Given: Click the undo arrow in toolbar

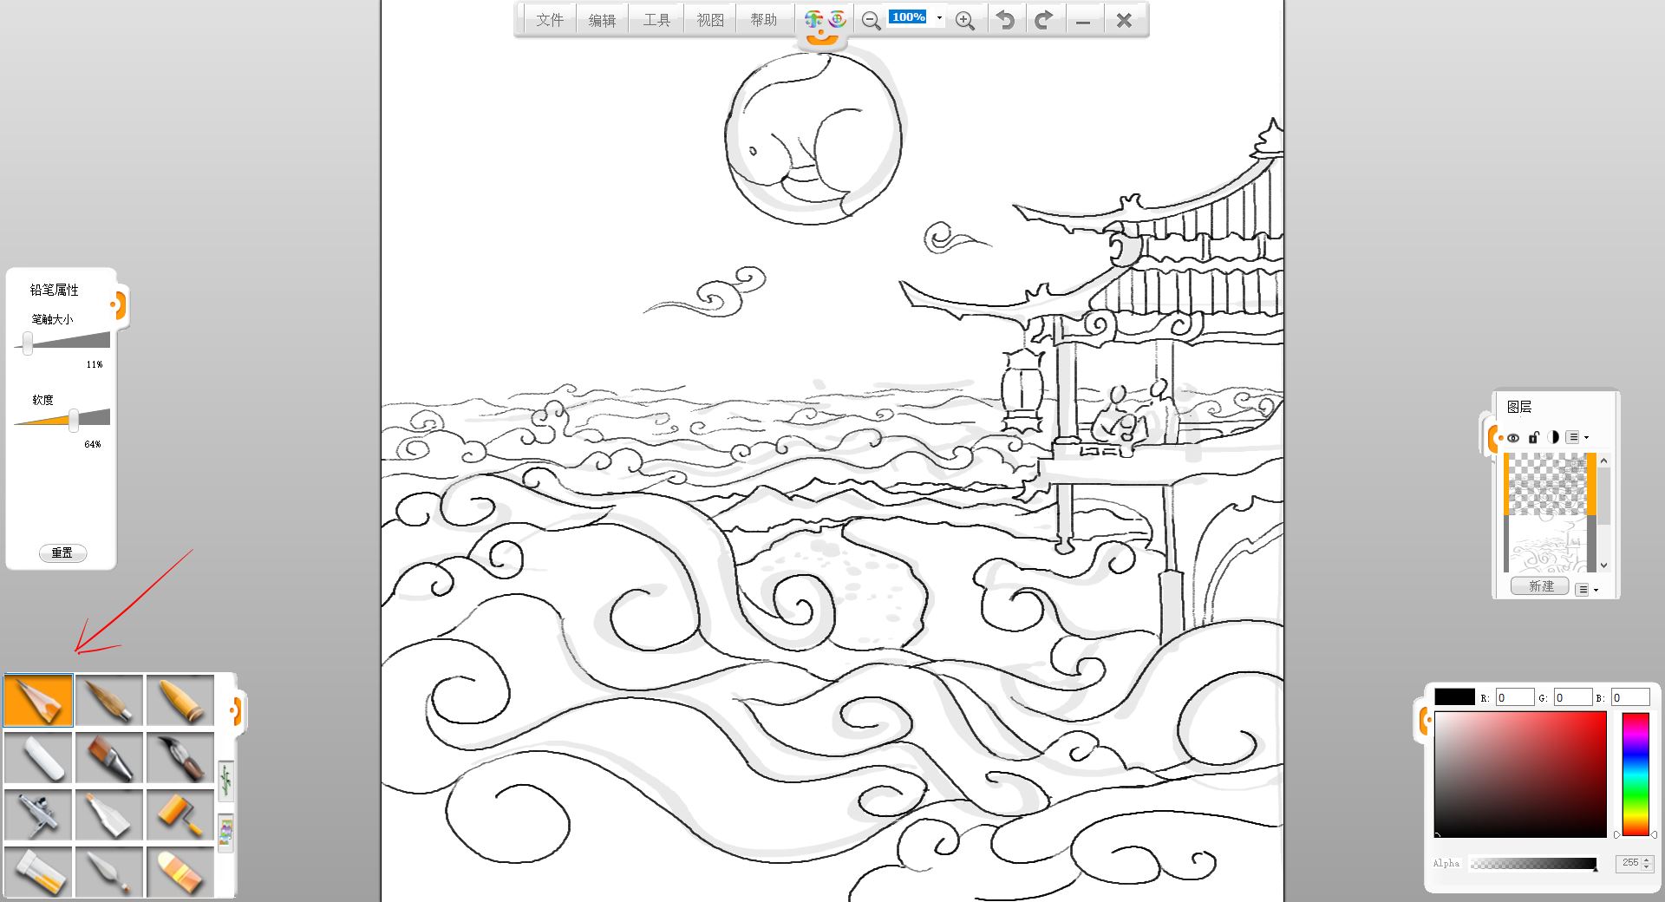Looking at the screenshot, I should pos(1005,20).
